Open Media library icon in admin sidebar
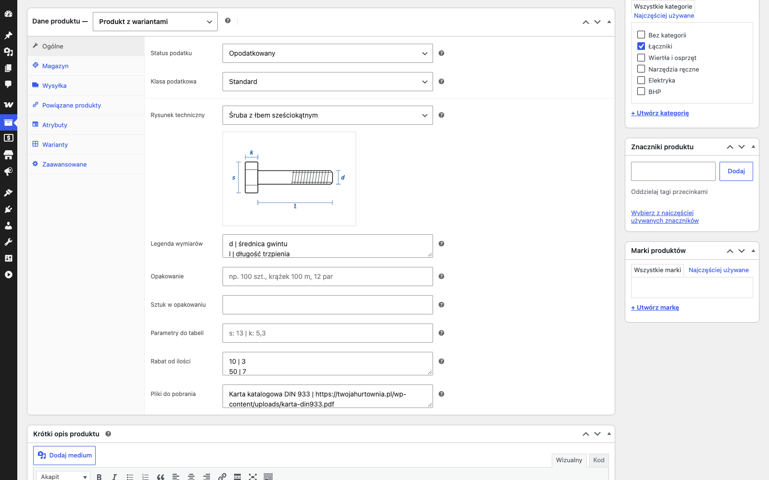Image resolution: width=769 pixels, height=480 pixels. [9, 51]
